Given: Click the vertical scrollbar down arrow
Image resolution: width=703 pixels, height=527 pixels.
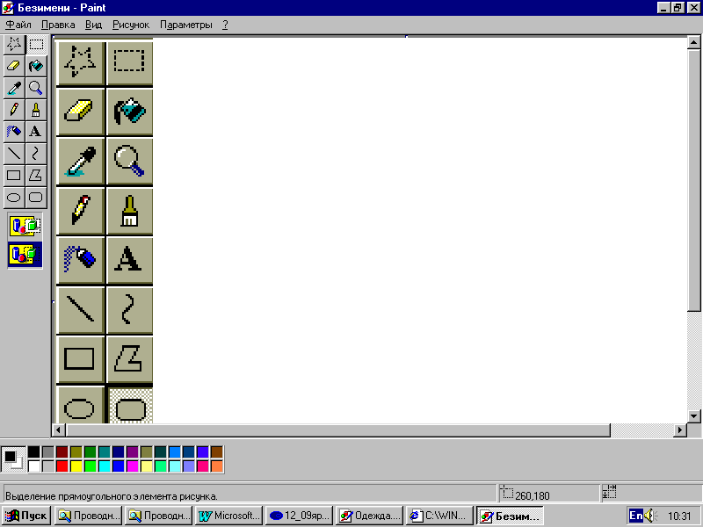Looking at the screenshot, I should click(x=693, y=416).
